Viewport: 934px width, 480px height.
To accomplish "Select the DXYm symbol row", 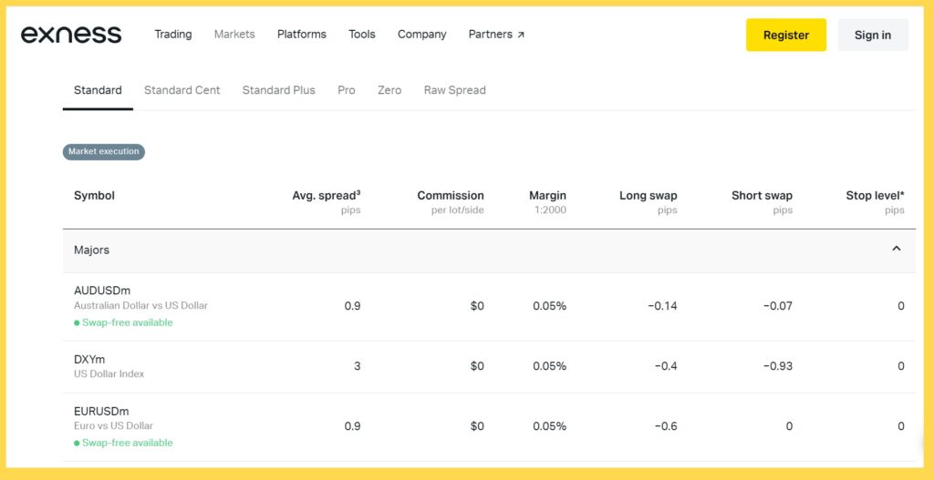I will click(x=89, y=359).
